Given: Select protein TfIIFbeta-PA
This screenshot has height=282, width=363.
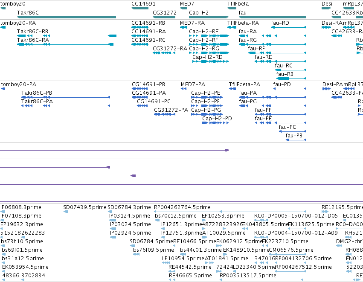Looking at the screenshot, I should (232, 89).
